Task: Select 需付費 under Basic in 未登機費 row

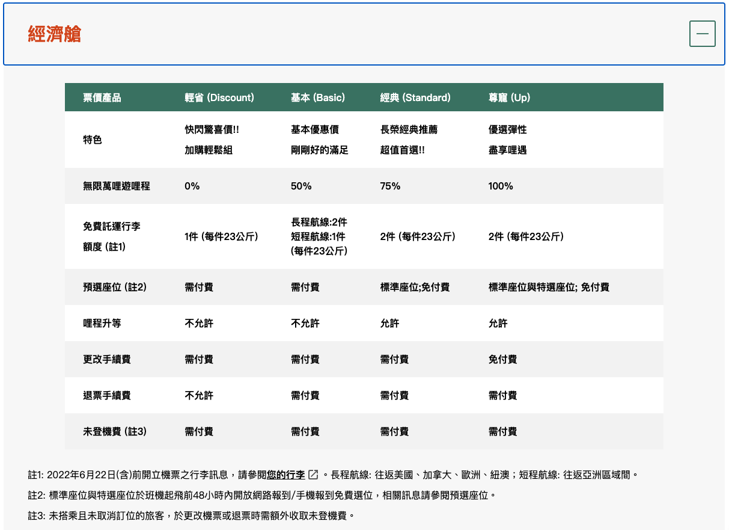Action: coord(305,431)
